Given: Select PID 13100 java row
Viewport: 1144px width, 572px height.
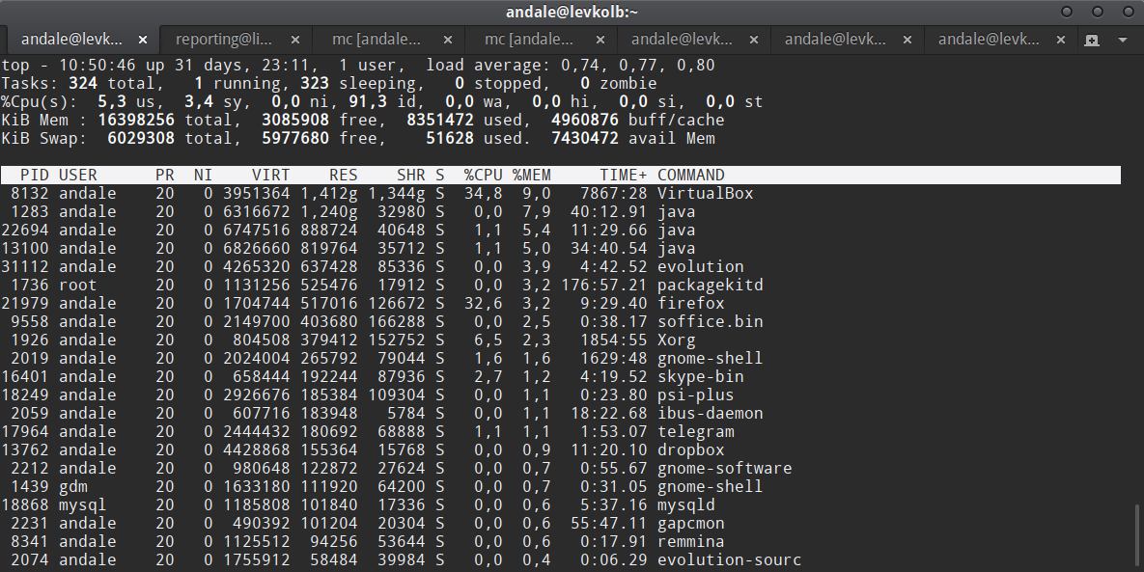Looking at the screenshot, I should (560, 249).
